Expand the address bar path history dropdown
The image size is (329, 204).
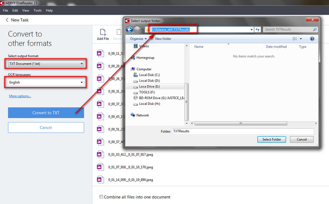pyautogui.click(x=252, y=30)
